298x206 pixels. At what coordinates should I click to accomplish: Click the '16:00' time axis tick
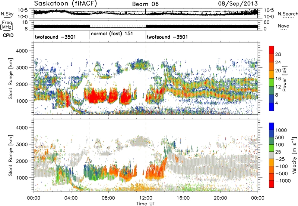pyautogui.click(x=183, y=198)
